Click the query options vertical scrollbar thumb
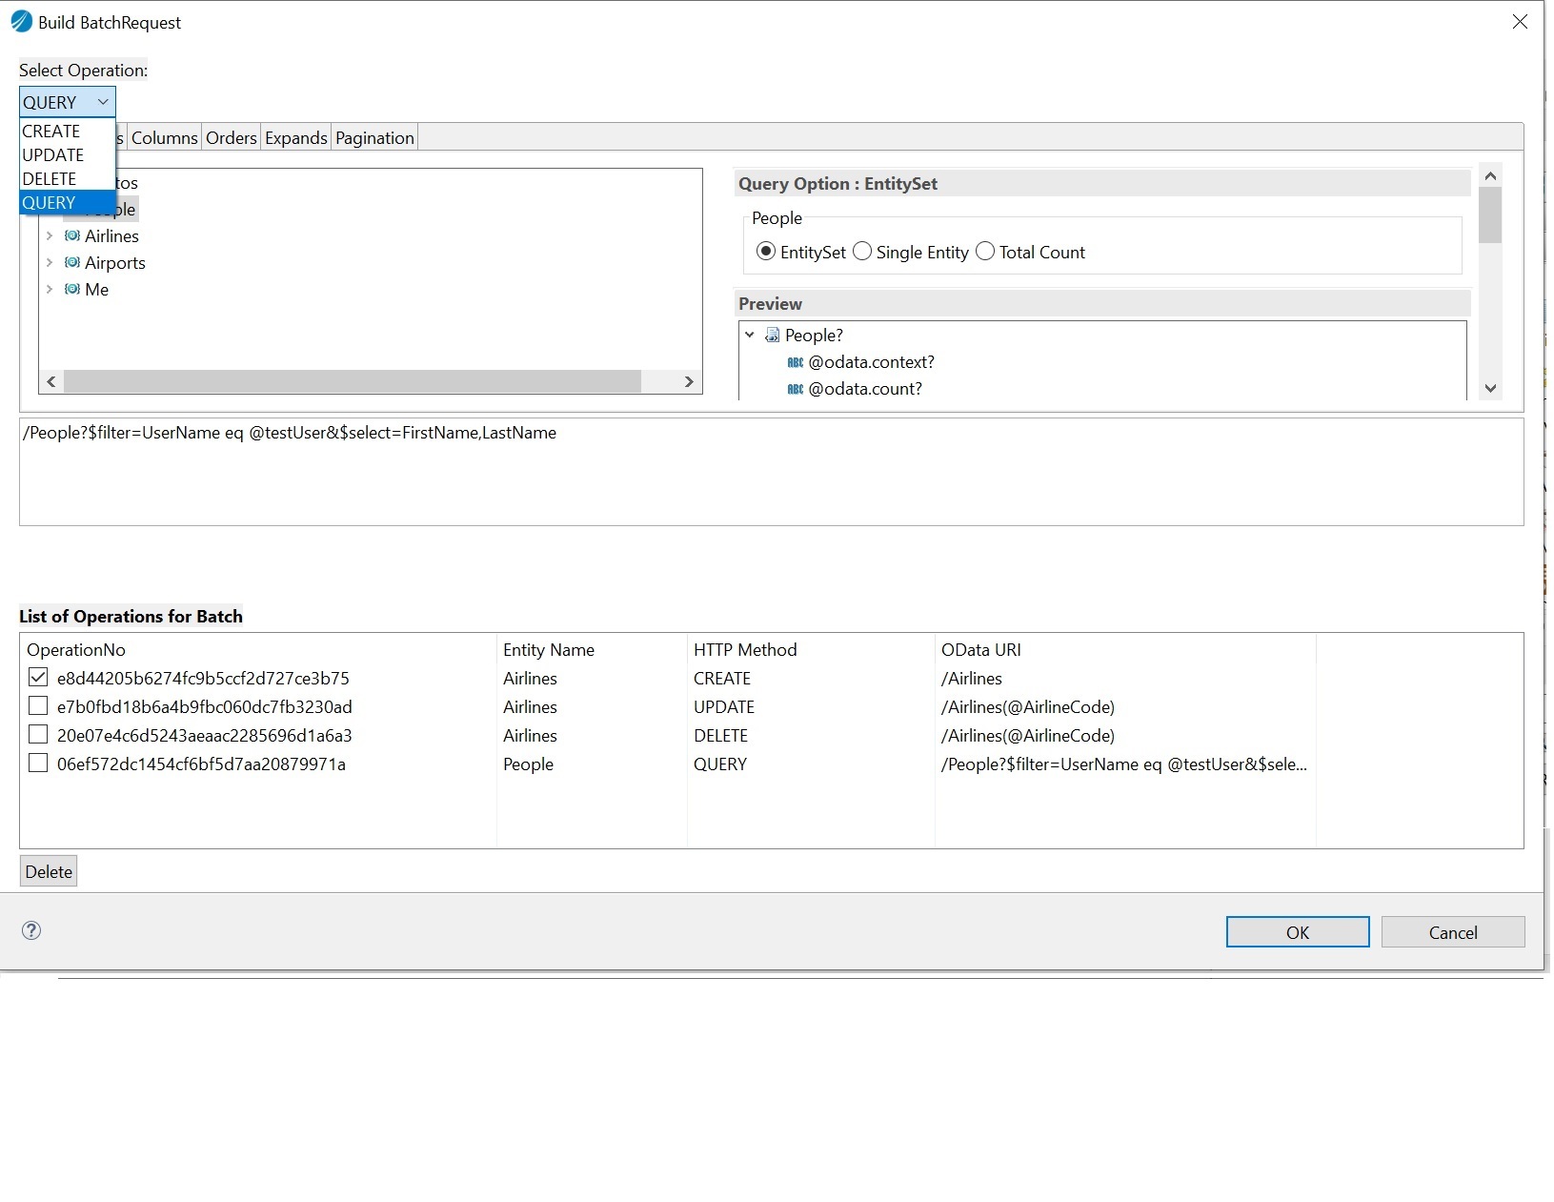This screenshot has height=1202, width=1554. tap(1490, 214)
